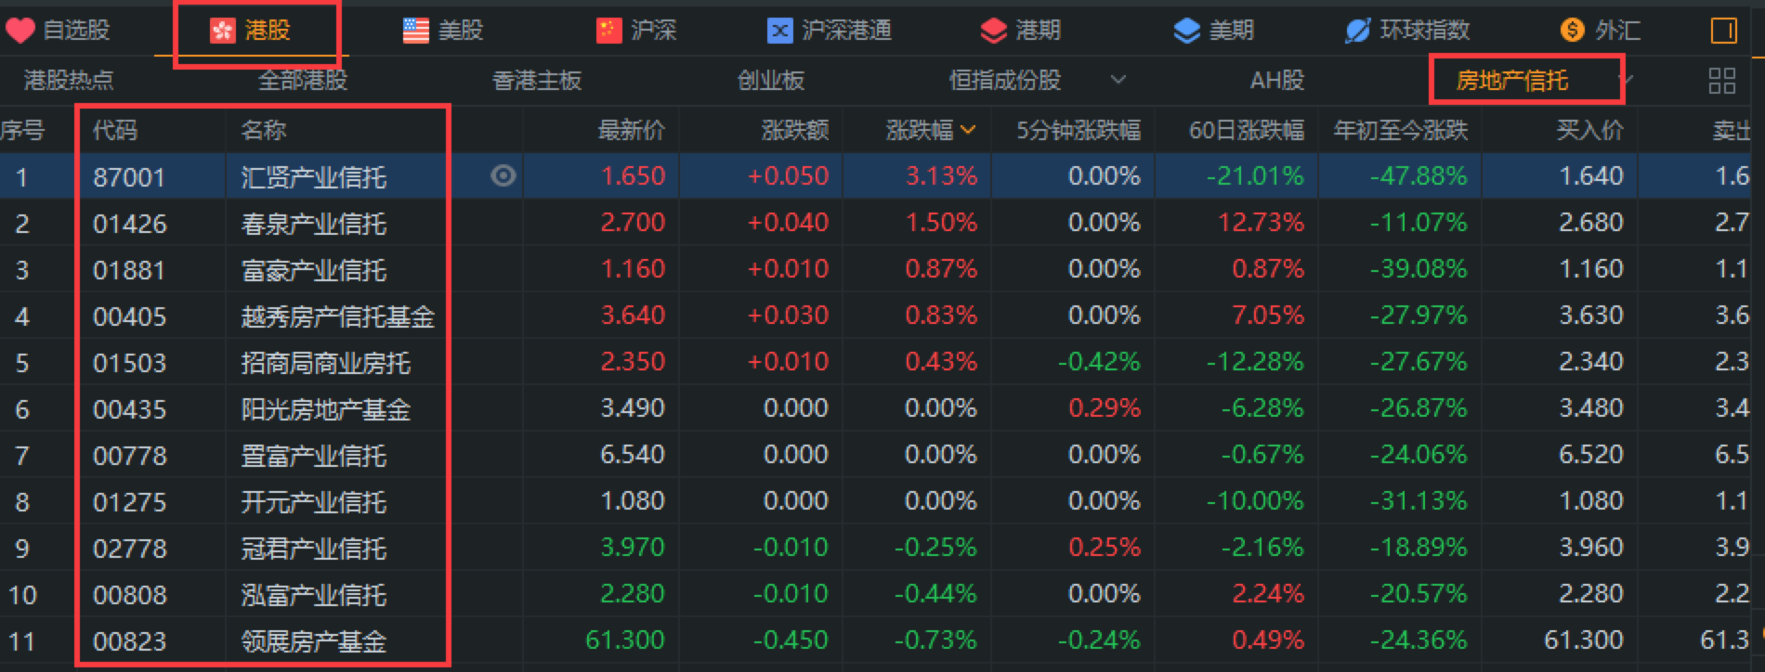Screen dimensions: 1765x672
Task: Click stock code 01426
Action: (129, 224)
